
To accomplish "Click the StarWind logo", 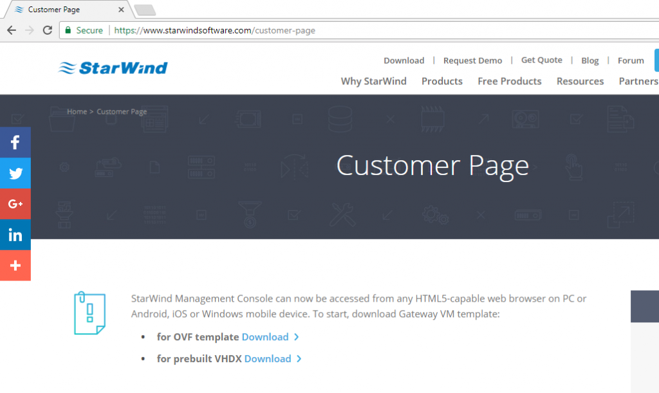I will coord(113,68).
